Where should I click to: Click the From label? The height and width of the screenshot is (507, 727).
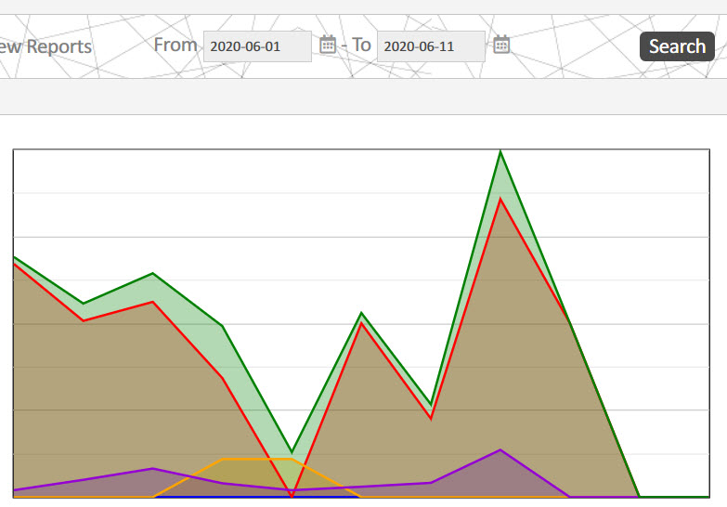175,45
